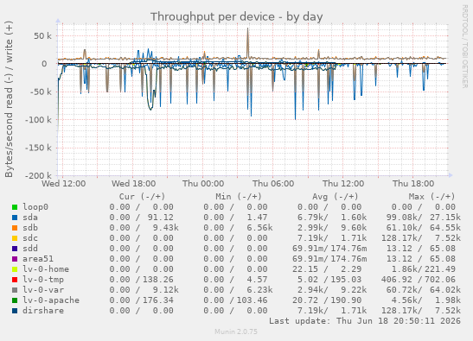Click lv-0-var max write value 64.02k

445,289
